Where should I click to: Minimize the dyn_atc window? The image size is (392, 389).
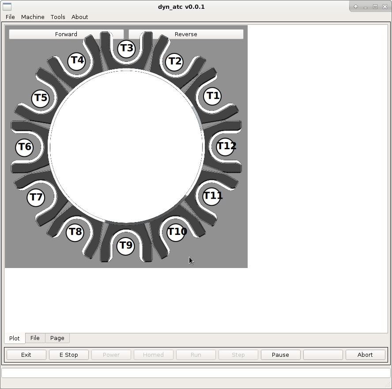click(366, 7)
